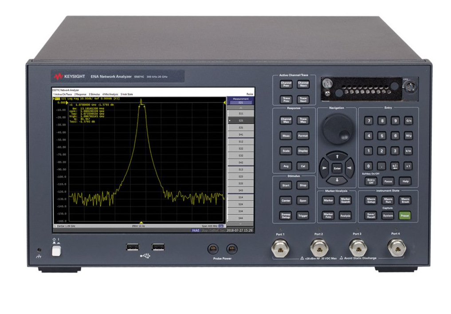Click the first front-panel USB port
Image resolution: width=451 pixels, height=314 pixels.
[133, 247]
